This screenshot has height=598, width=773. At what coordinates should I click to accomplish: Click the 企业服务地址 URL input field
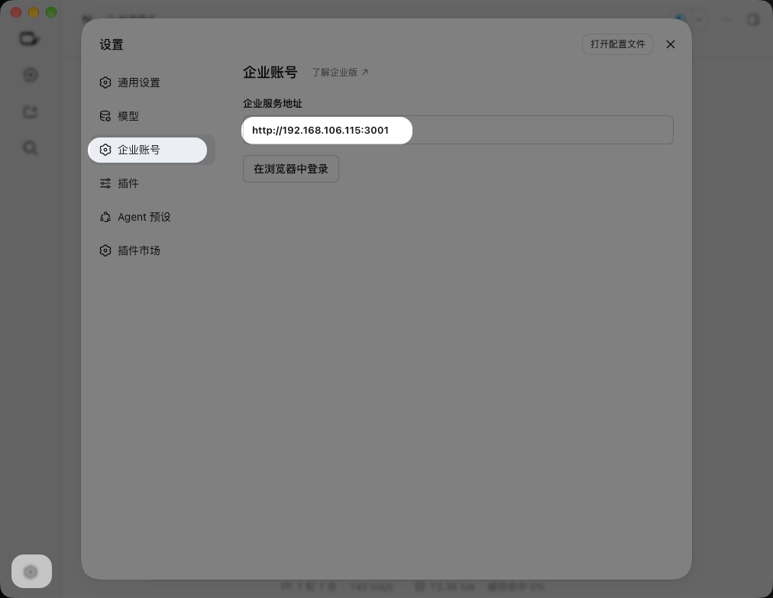pyautogui.click(x=458, y=130)
